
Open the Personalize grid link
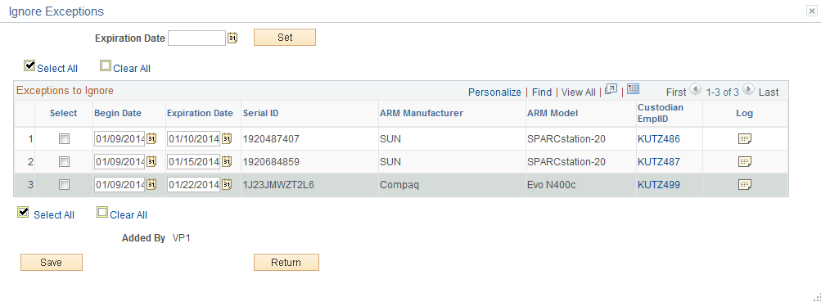tap(494, 92)
